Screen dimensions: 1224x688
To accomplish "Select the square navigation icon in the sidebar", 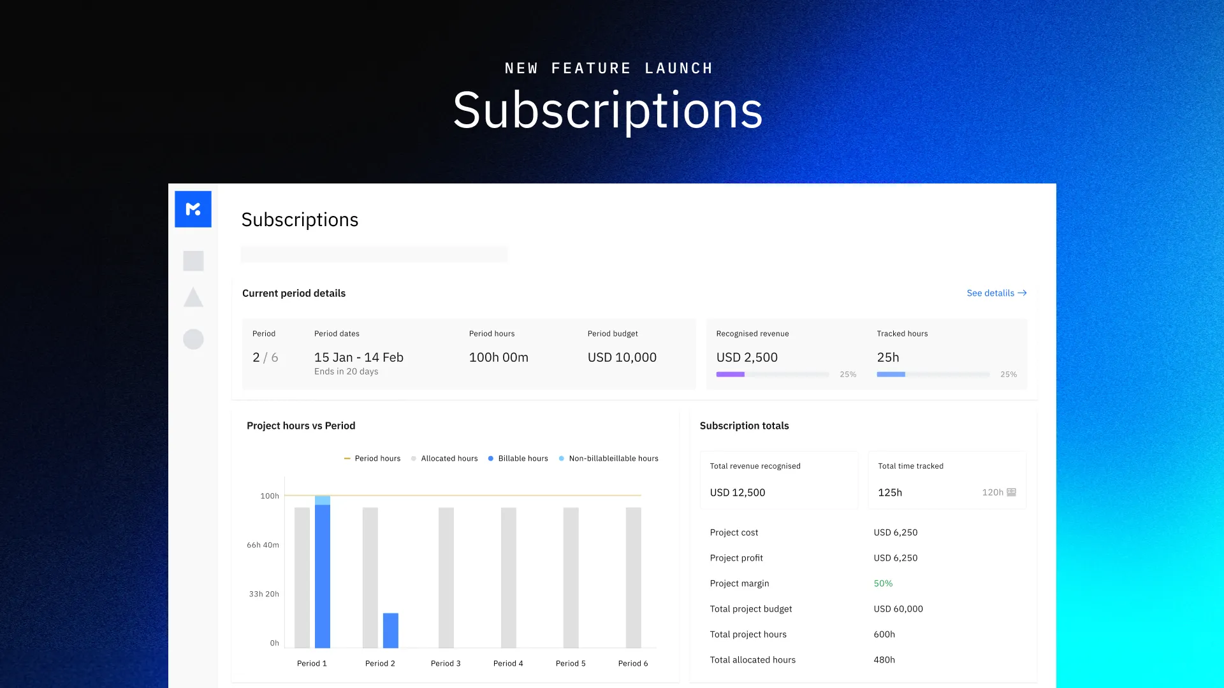I will 193,260.
